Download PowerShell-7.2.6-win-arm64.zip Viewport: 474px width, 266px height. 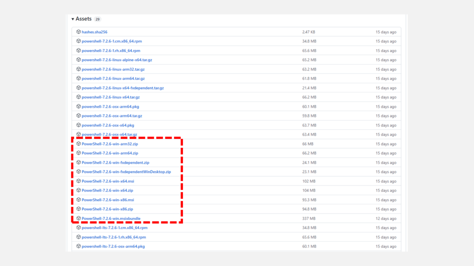click(x=110, y=153)
